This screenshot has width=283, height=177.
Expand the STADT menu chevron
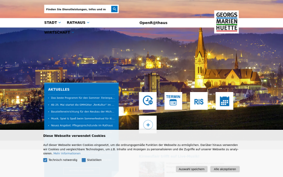pyautogui.click(x=59, y=23)
